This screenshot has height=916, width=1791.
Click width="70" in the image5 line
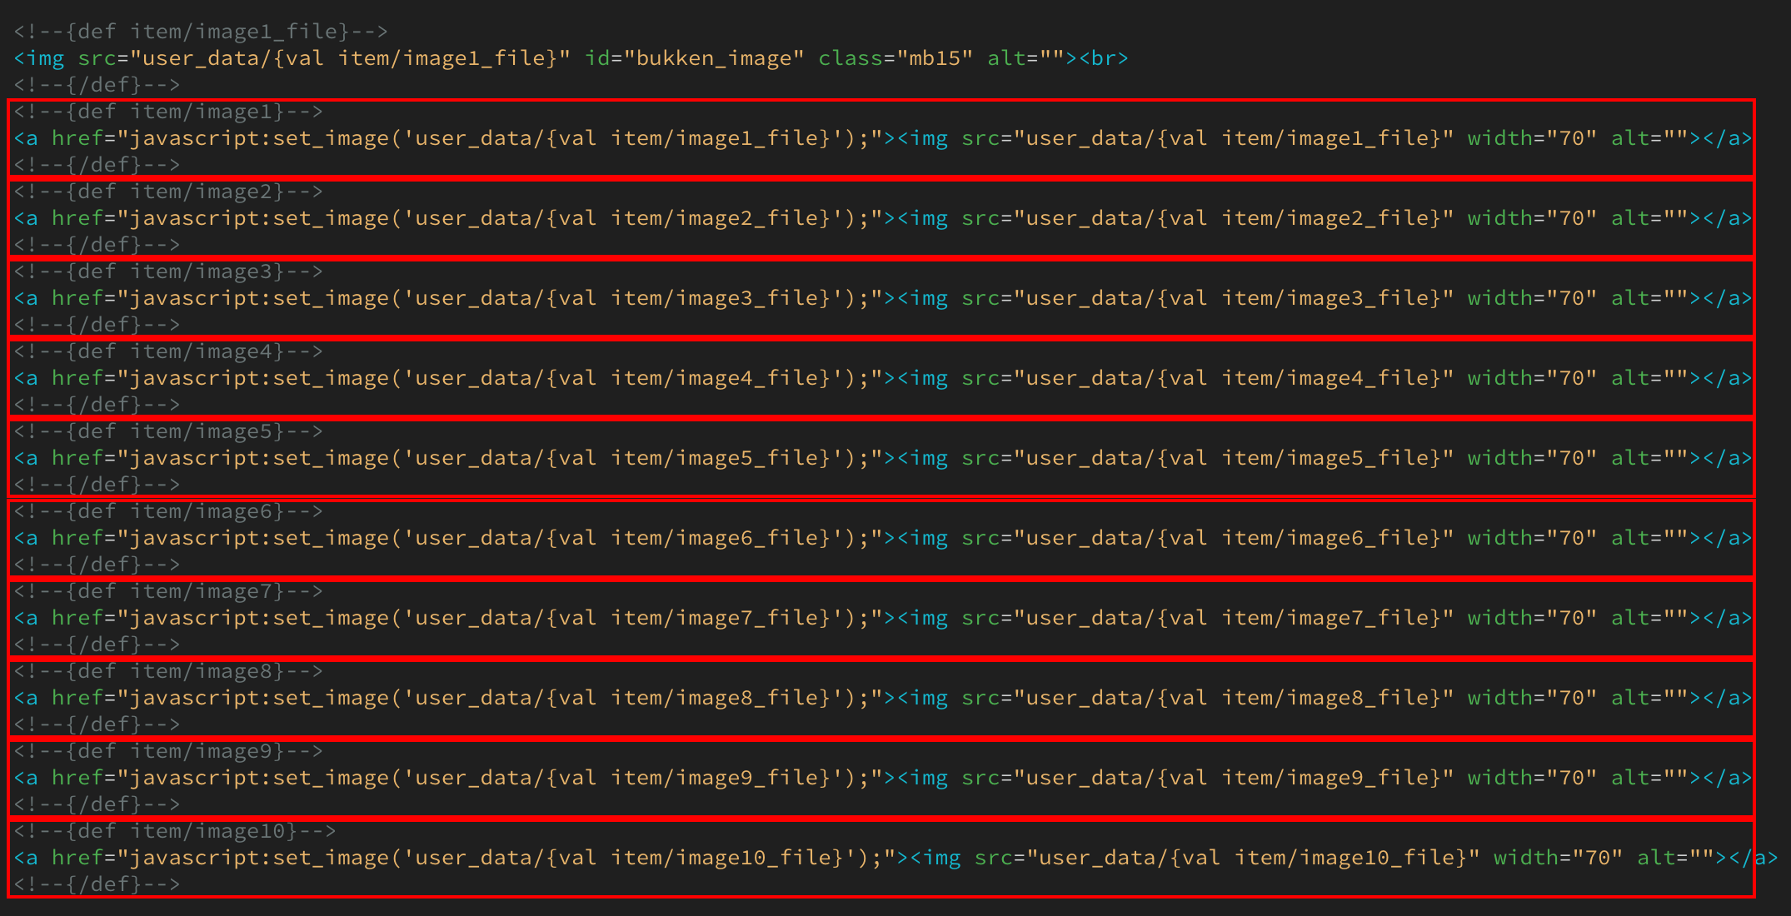pos(1531,458)
